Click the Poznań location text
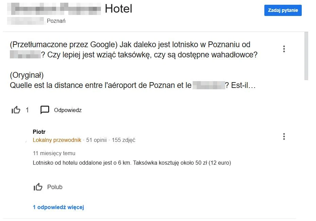The image size is (316, 221). click(56, 21)
